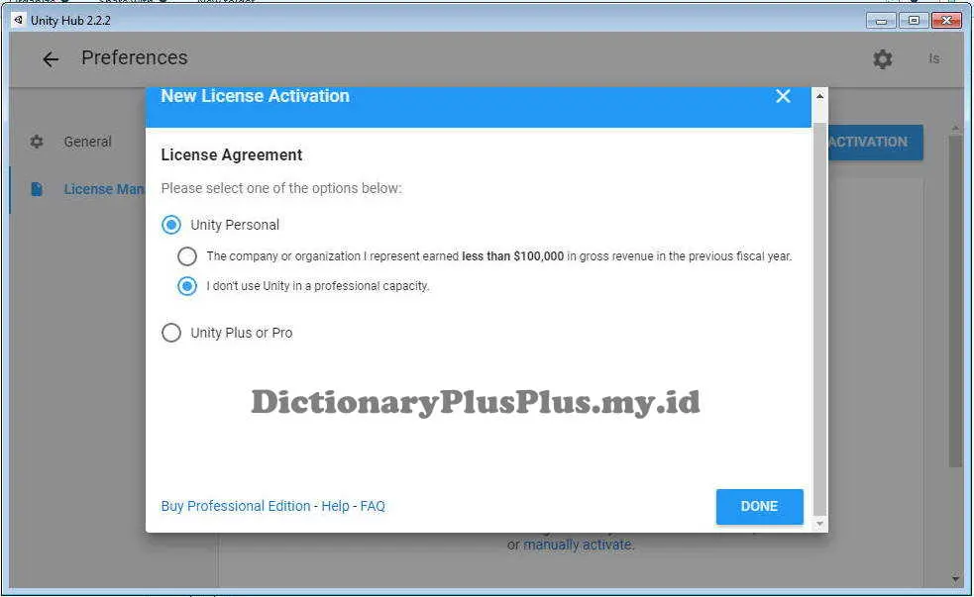Viewport: 974px width, 597px height.
Task: Click the License Management document icon
Action: [x=37, y=189]
